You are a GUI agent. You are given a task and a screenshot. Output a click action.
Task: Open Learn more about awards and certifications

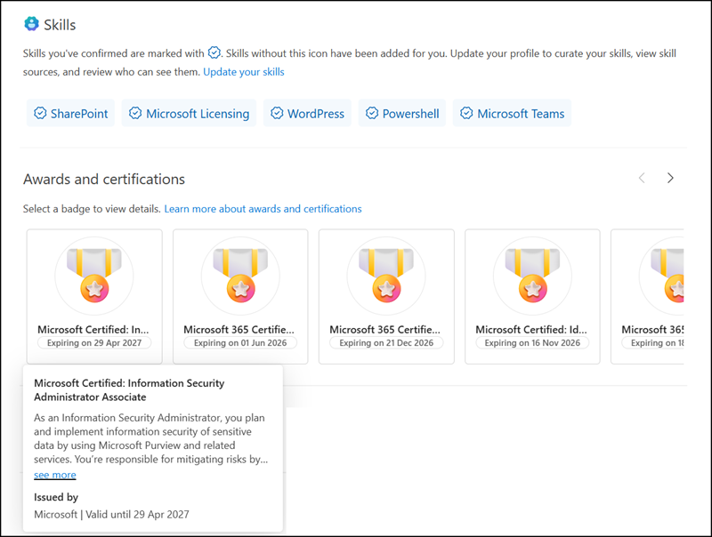(263, 209)
